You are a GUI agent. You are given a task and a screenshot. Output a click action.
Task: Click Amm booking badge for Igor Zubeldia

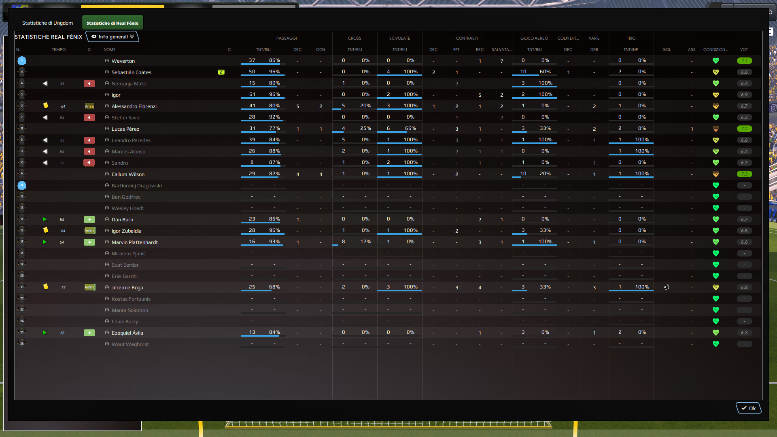[89, 231]
